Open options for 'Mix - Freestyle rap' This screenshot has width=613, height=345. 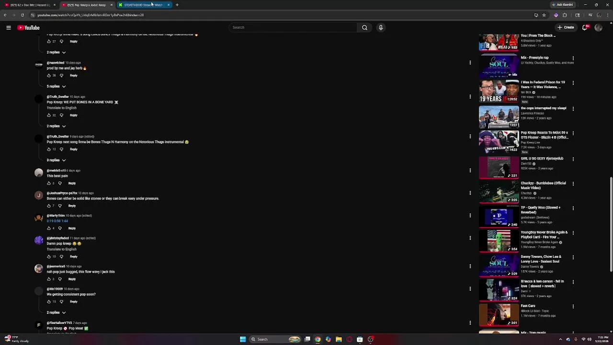[x=573, y=58]
